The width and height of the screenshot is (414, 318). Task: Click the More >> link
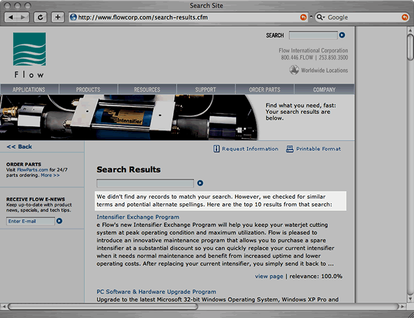(x=50, y=175)
